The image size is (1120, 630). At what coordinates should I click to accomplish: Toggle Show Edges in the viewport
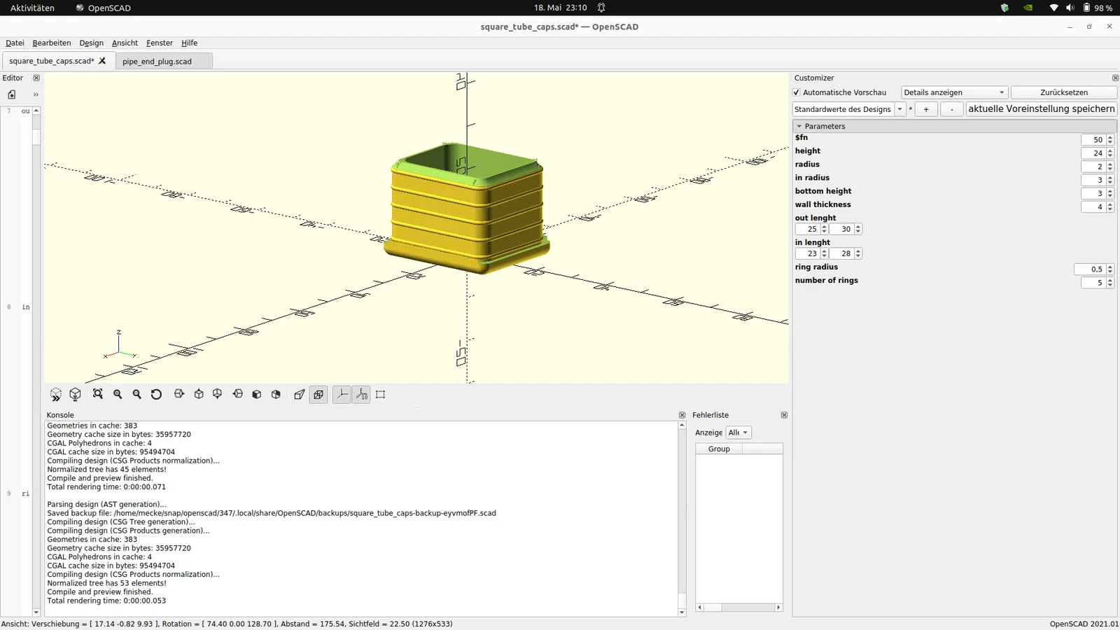[x=381, y=395]
